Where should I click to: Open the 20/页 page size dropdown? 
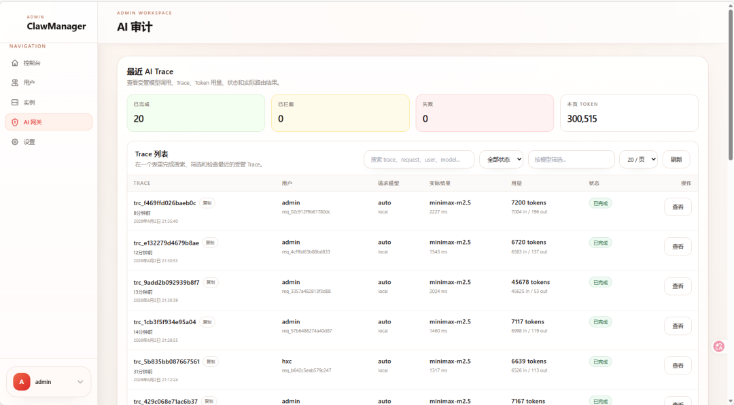click(x=637, y=159)
